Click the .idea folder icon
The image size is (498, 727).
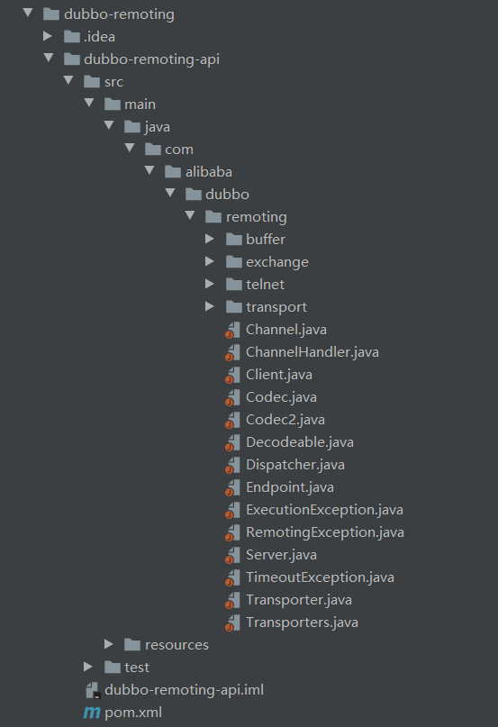pos(72,36)
